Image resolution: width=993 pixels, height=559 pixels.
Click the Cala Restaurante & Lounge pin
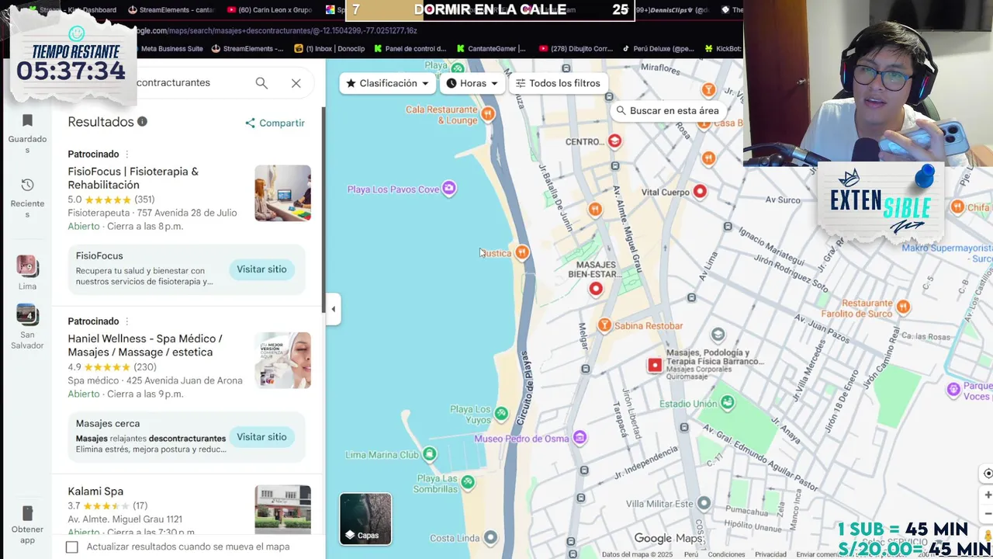coord(488,114)
